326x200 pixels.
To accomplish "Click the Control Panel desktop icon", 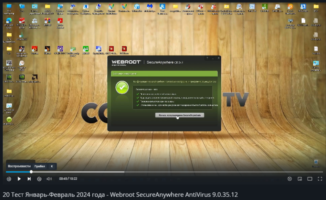I will 35,6.
